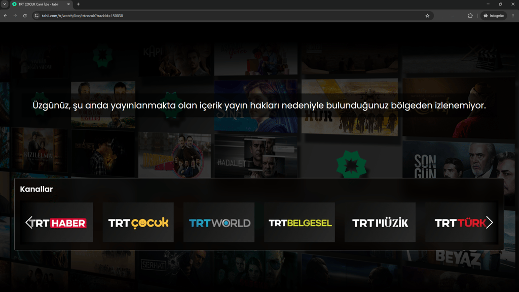Open the TRT Çocuk channel
The width and height of the screenshot is (519, 292).
[138, 223]
